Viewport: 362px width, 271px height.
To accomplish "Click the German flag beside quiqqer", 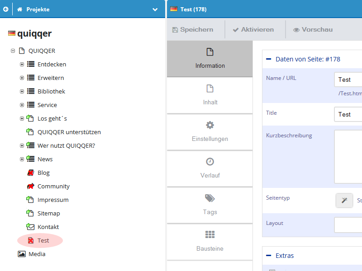I will 12,34.
